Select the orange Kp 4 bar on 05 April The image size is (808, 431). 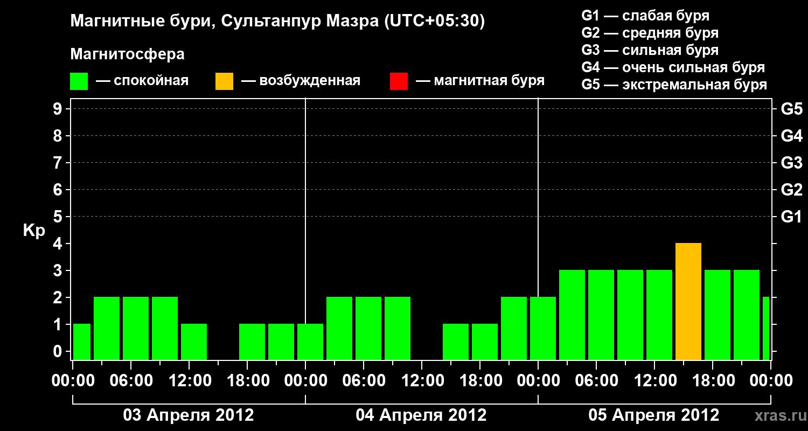point(688,302)
